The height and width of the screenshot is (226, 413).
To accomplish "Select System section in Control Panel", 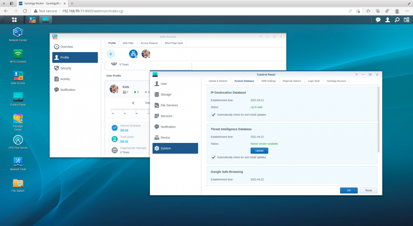I will pyautogui.click(x=175, y=148).
